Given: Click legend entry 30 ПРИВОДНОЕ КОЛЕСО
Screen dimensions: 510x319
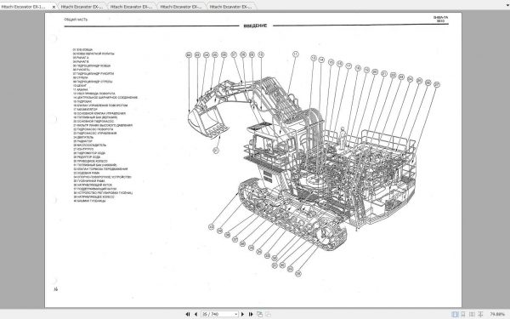Looking at the screenshot, I should coord(90,161).
